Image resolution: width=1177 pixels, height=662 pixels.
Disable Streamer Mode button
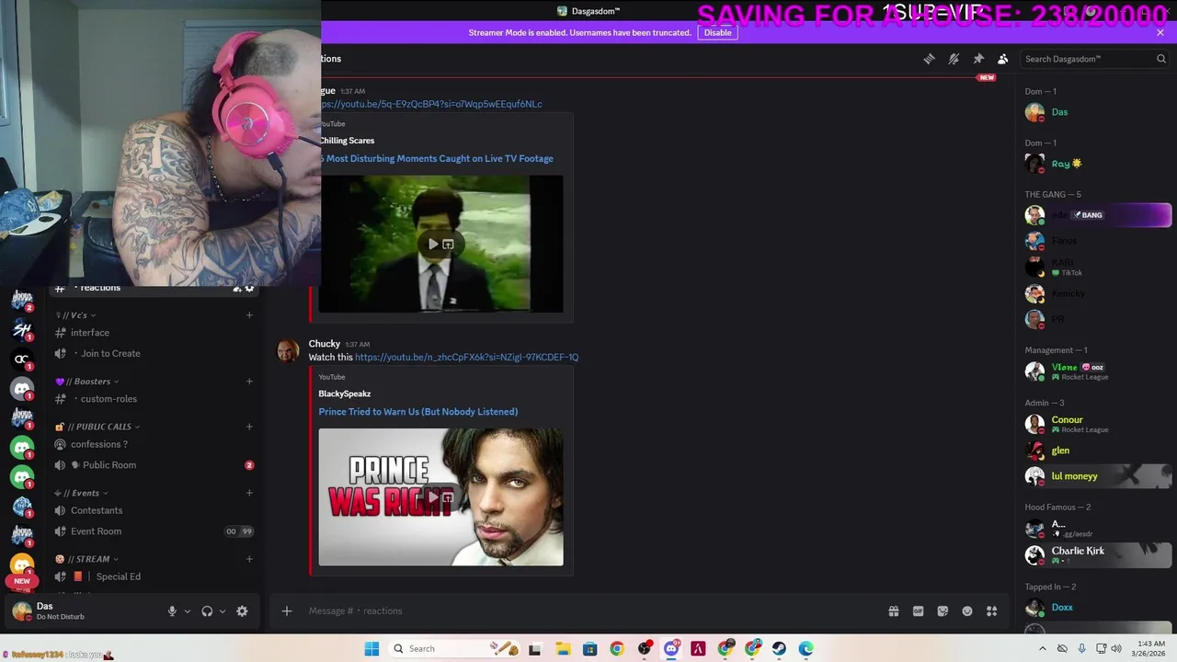coord(717,32)
